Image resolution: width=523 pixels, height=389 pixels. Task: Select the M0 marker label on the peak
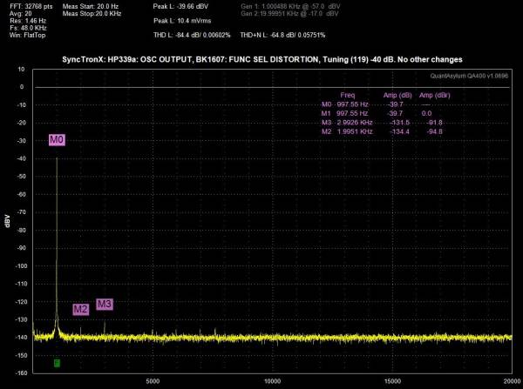point(57,139)
